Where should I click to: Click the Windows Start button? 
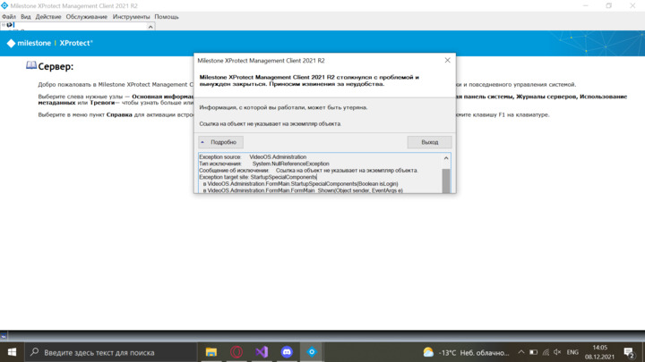[x=12, y=352]
